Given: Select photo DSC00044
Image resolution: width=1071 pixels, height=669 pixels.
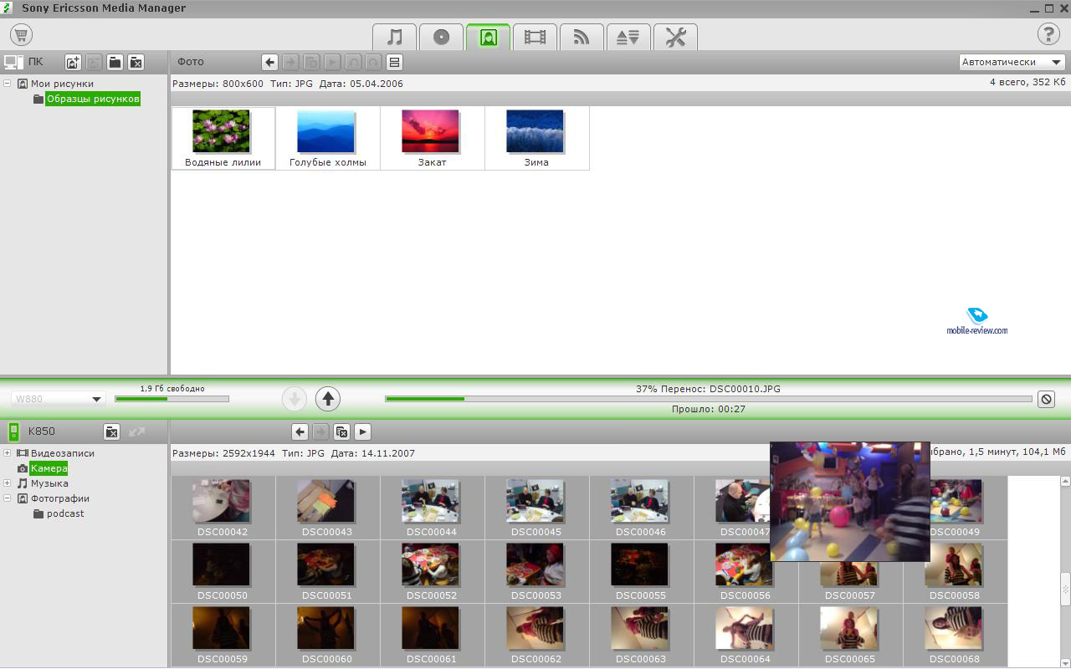Looking at the screenshot, I should pos(432,508).
